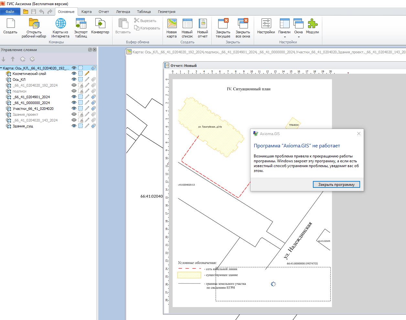Click the Закрыть программу button

point(337,185)
